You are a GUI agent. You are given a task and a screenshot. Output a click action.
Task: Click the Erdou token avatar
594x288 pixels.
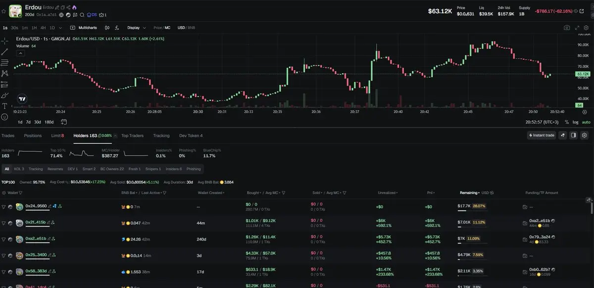[15, 11]
